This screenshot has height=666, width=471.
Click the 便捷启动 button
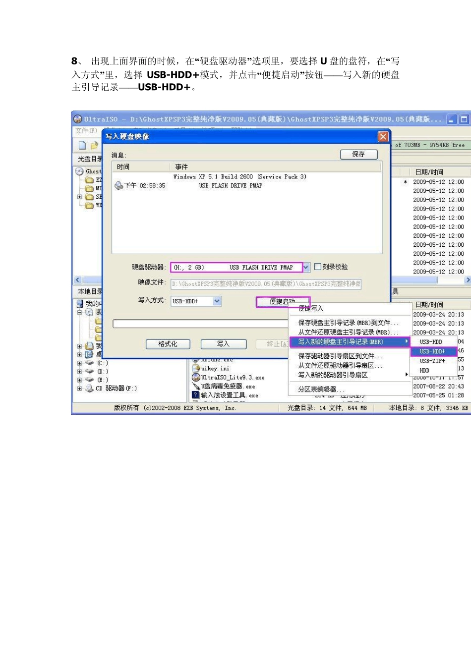tap(283, 302)
